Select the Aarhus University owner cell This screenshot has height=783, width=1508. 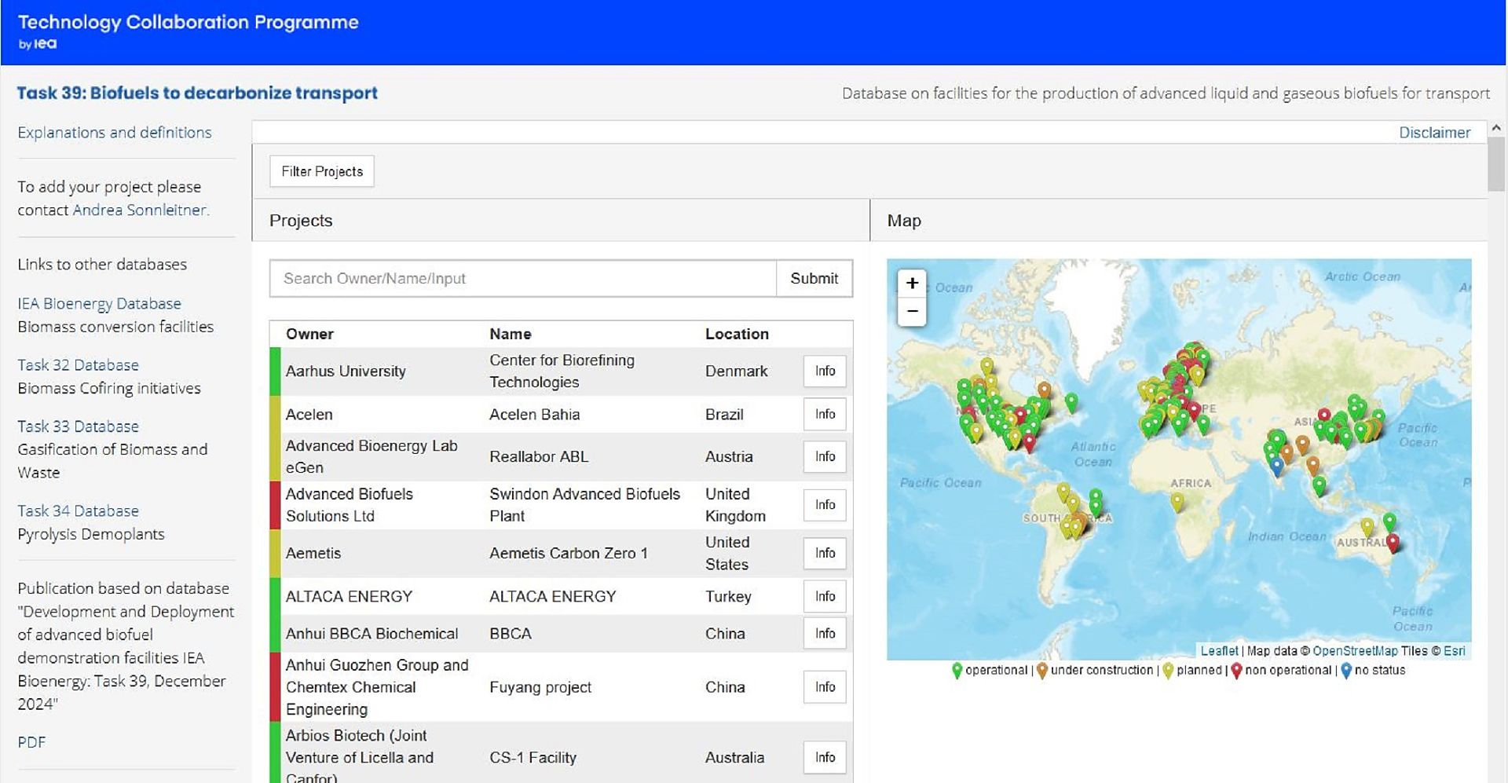click(x=346, y=371)
